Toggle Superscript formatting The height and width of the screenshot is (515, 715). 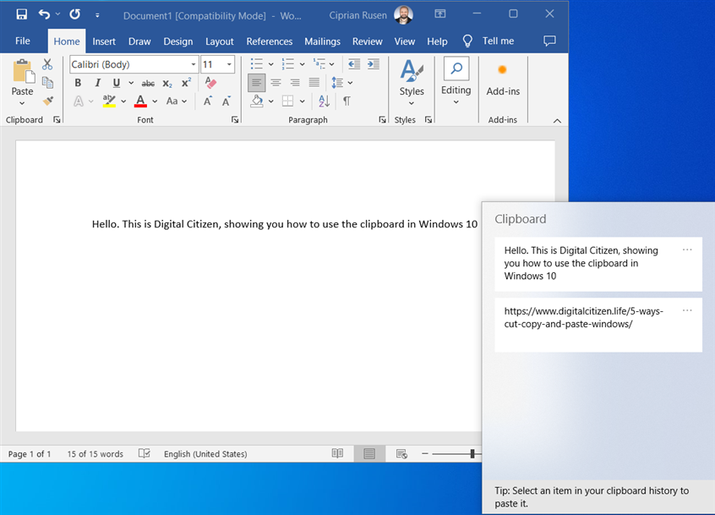[x=186, y=83]
